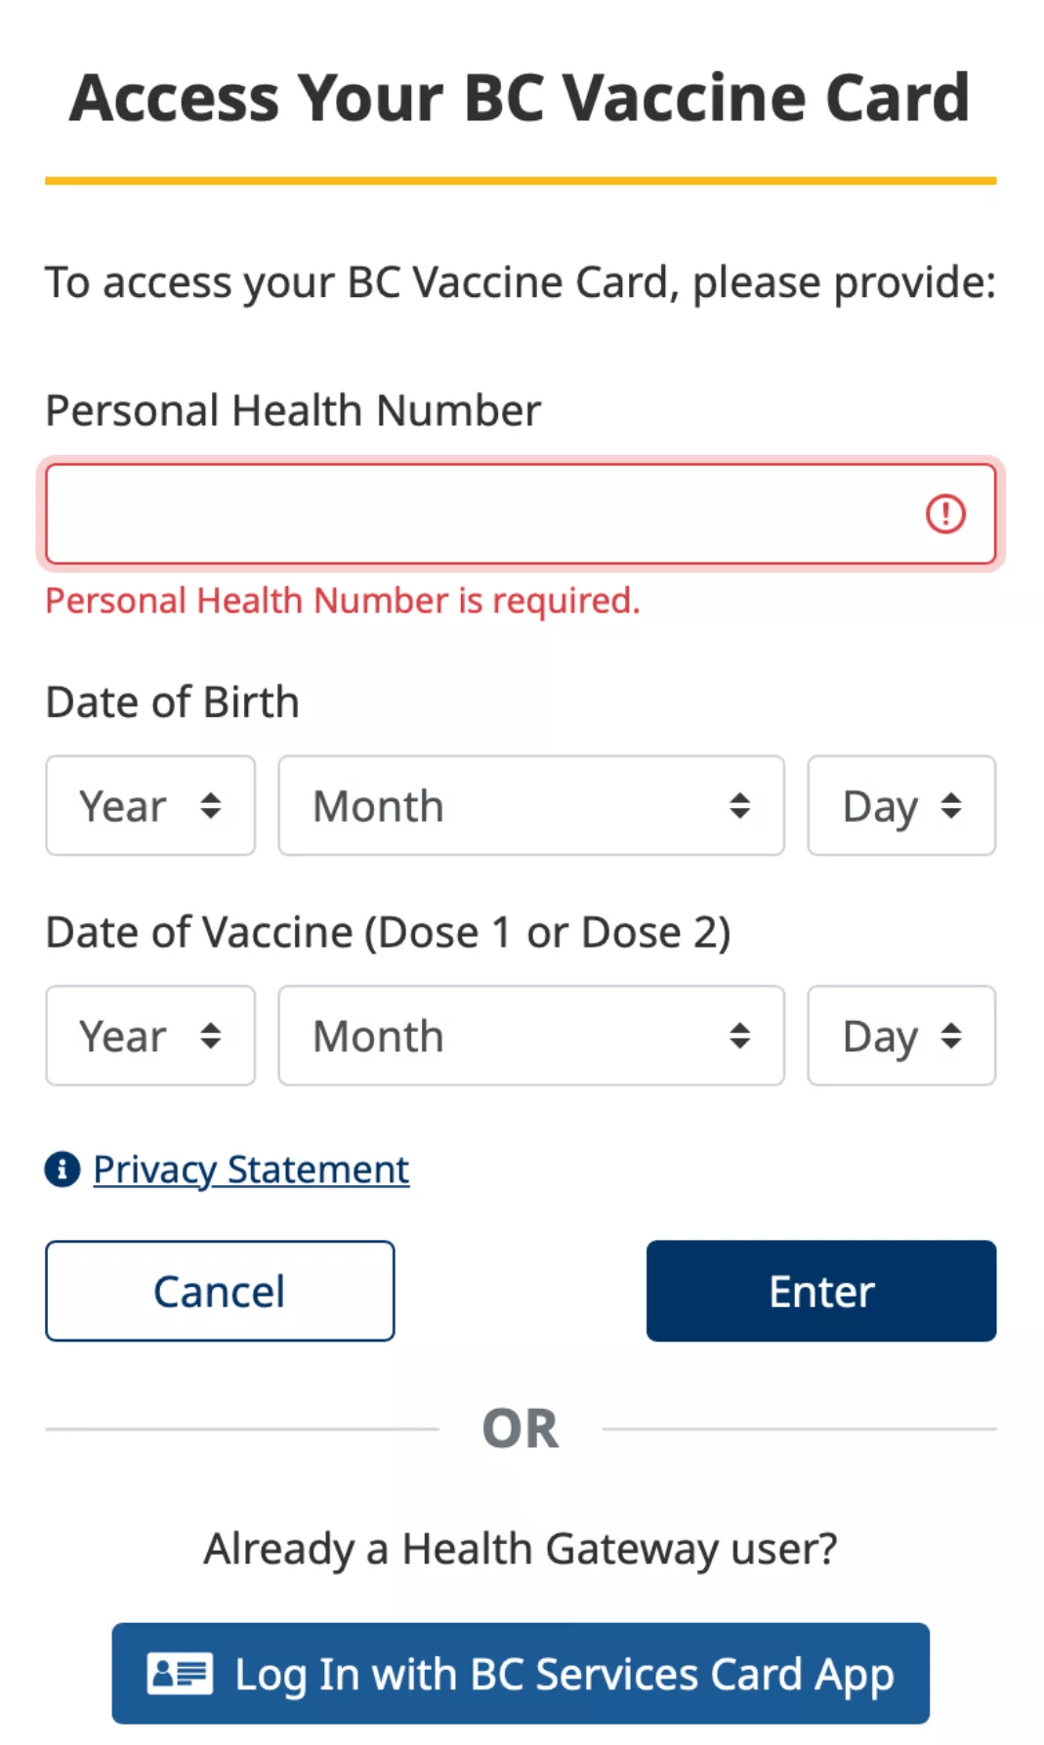Screen dimensions: 1044x1745
Task: Click the info icon beside Privacy Statement
Action: click(x=63, y=1169)
